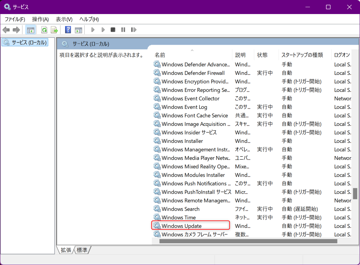Click the gear icon of Windows Search
The width and height of the screenshot is (360, 265).
[x=157, y=209]
